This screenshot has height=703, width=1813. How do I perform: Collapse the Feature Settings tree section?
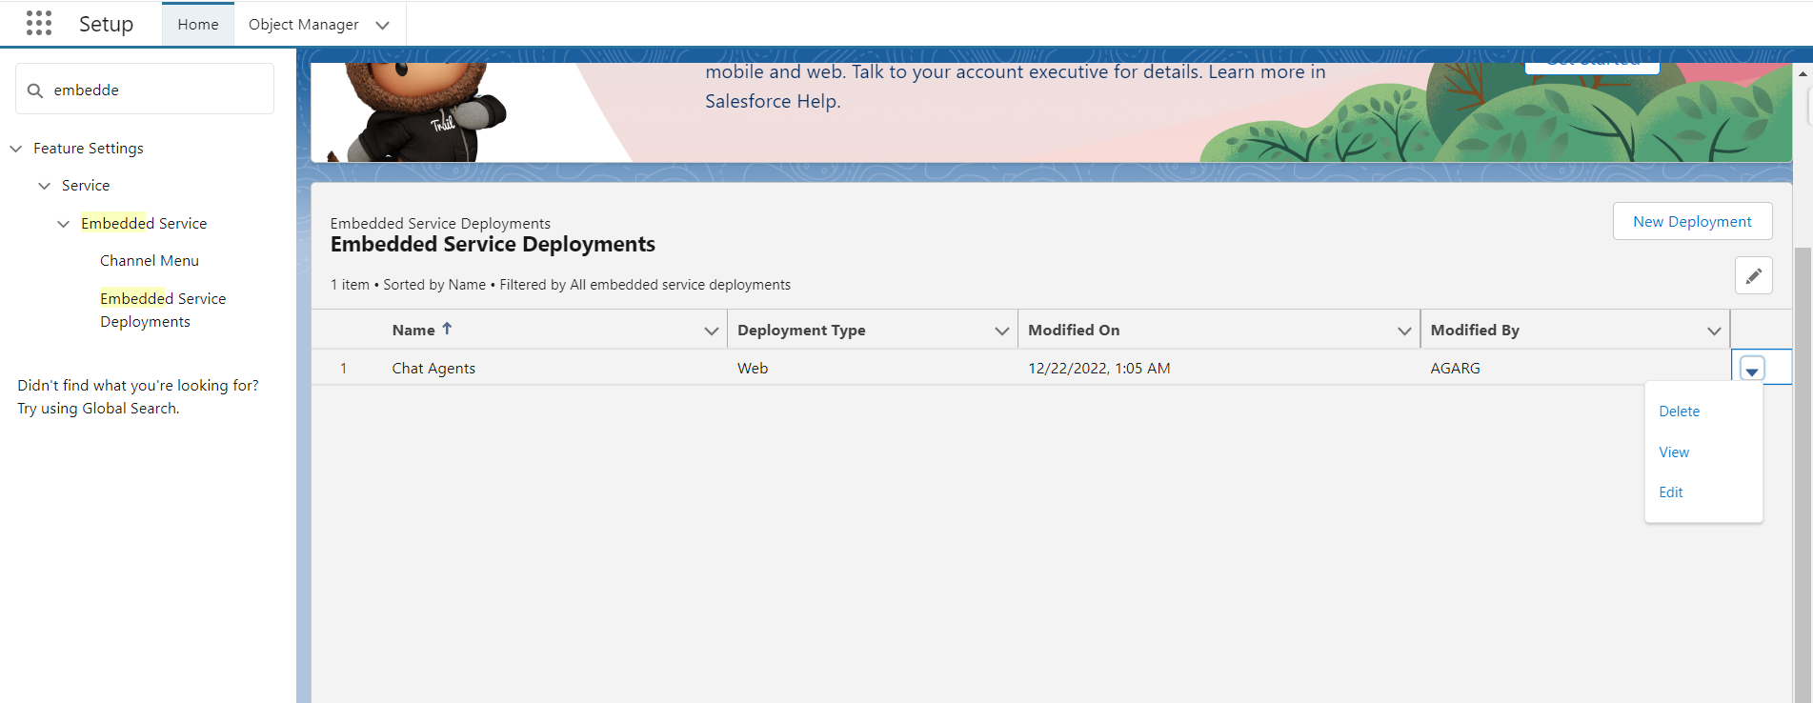click(16, 149)
